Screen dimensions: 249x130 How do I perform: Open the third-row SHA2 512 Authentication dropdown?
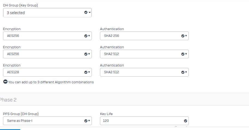coord(144,72)
